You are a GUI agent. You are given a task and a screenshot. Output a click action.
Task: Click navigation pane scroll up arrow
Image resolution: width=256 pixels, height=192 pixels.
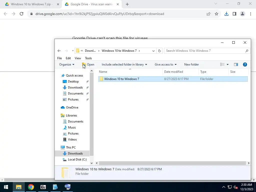click(x=91, y=71)
